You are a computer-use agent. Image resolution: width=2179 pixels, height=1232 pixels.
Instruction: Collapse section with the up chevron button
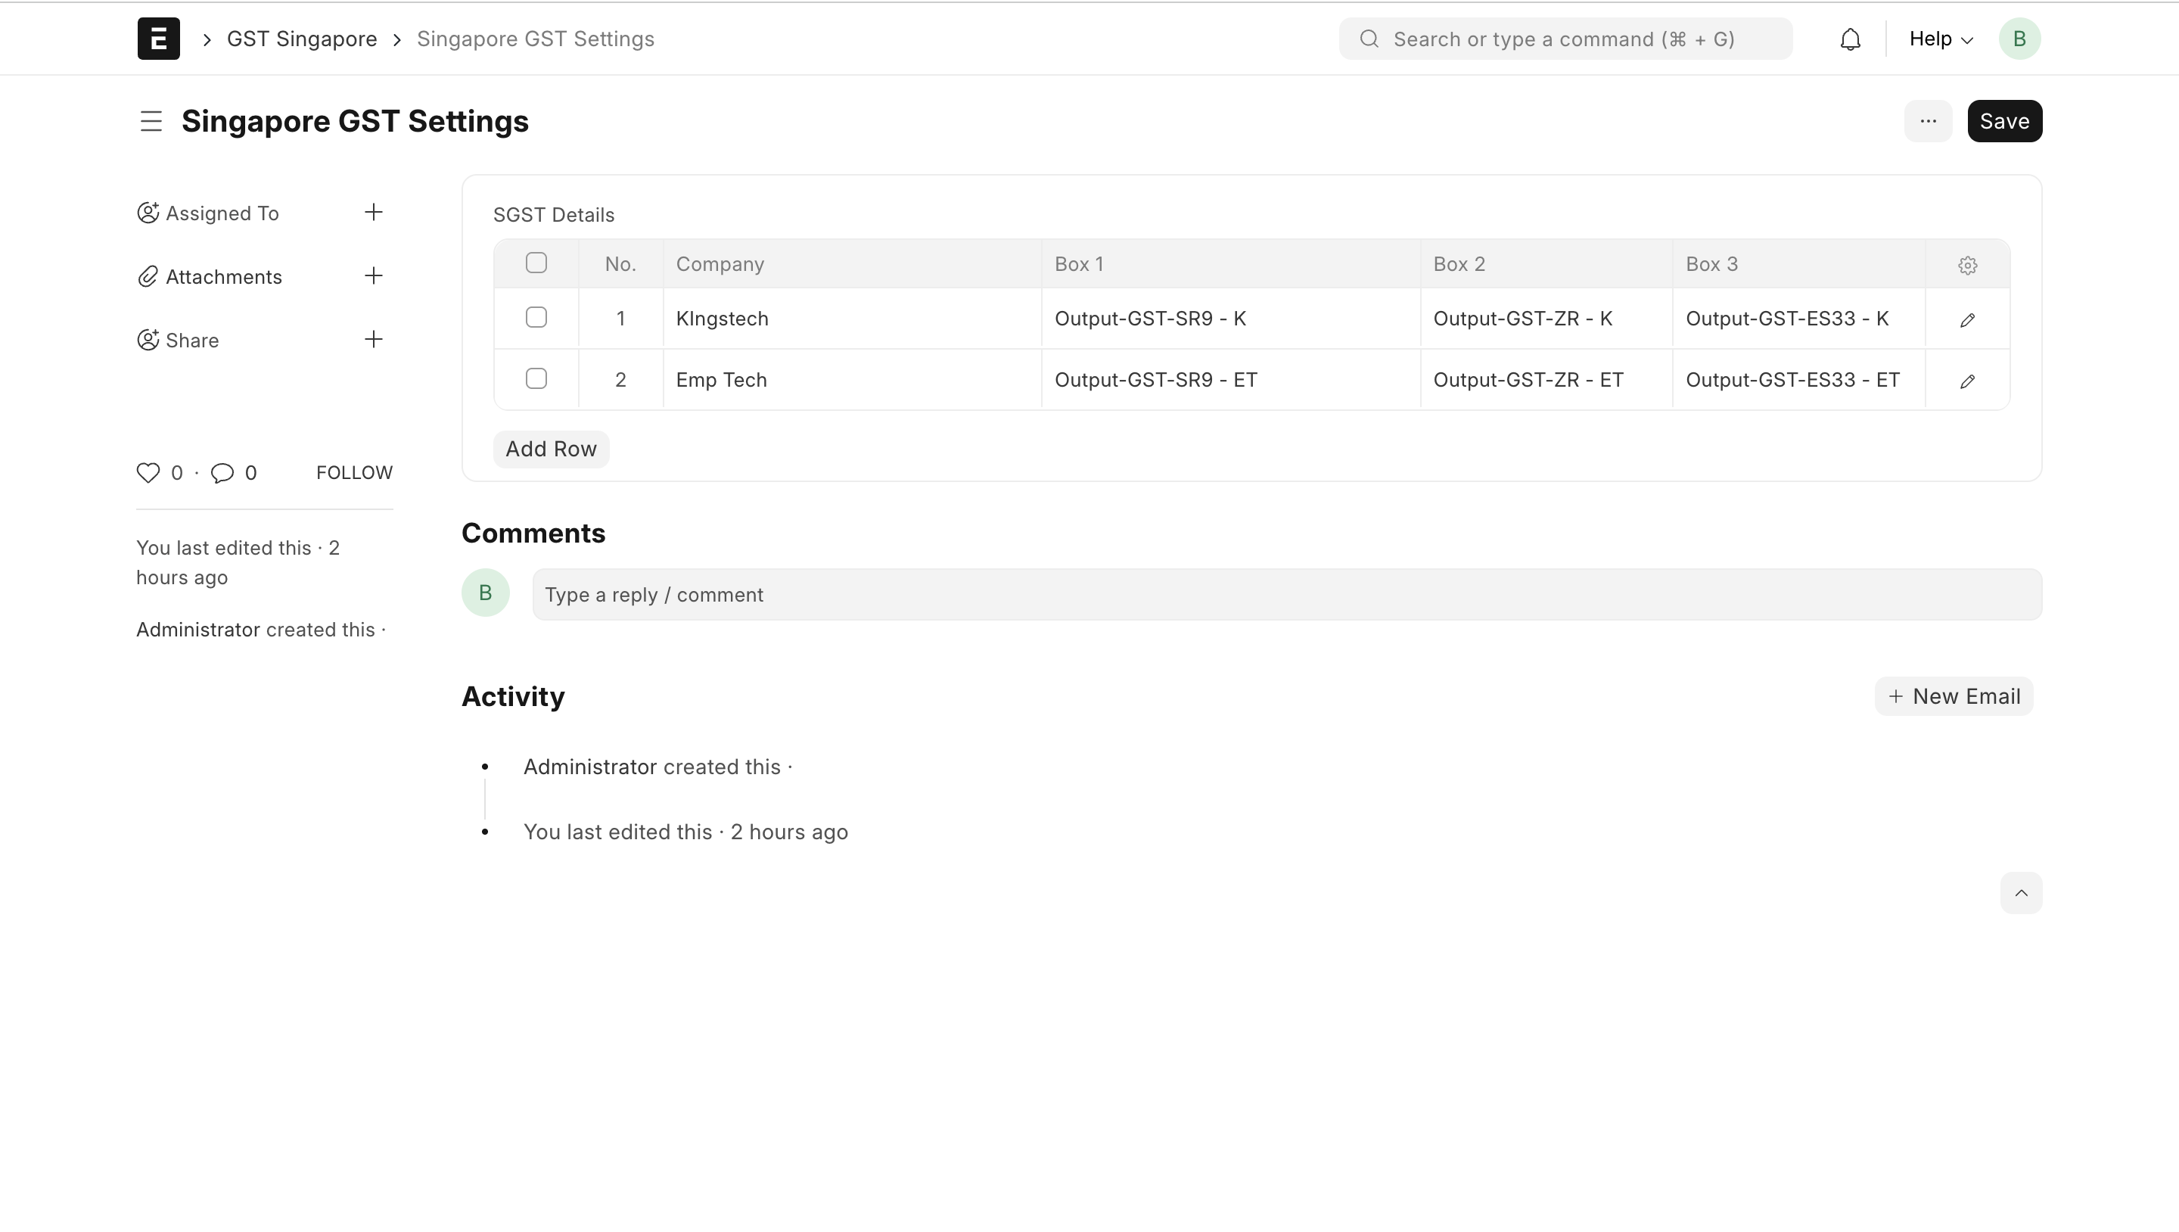tap(2021, 893)
